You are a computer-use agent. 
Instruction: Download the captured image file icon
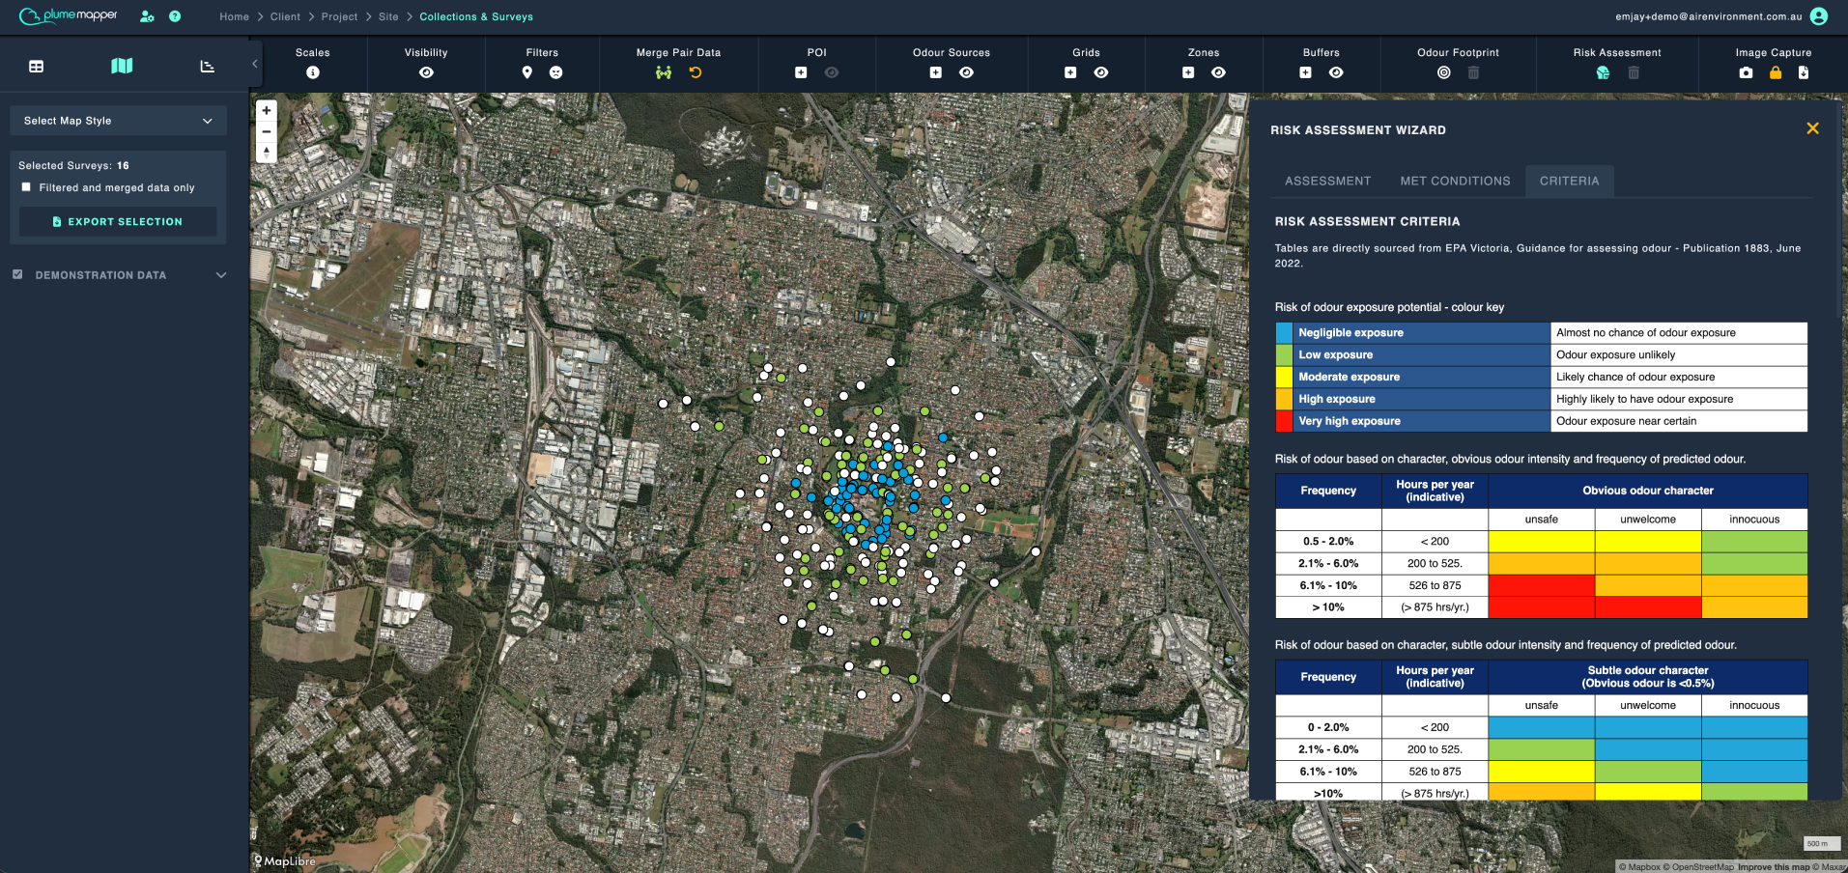[1804, 72]
